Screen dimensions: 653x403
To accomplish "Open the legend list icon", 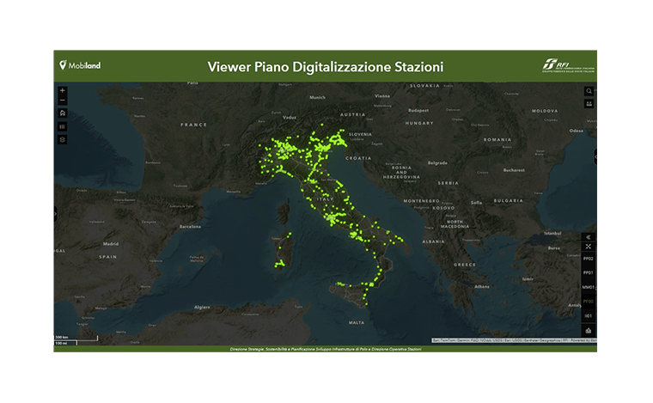I will click(x=63, y=126).
